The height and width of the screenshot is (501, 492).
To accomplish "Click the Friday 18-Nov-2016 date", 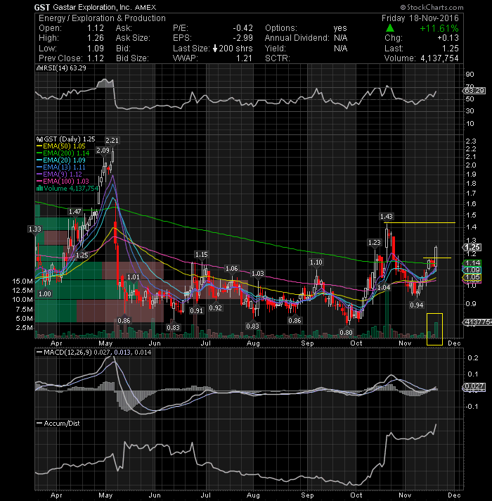I will click(420, 18).
